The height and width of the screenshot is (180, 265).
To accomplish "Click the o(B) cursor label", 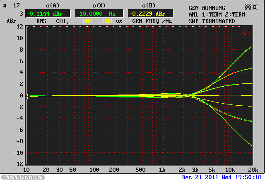I will [x=149, y=5].
